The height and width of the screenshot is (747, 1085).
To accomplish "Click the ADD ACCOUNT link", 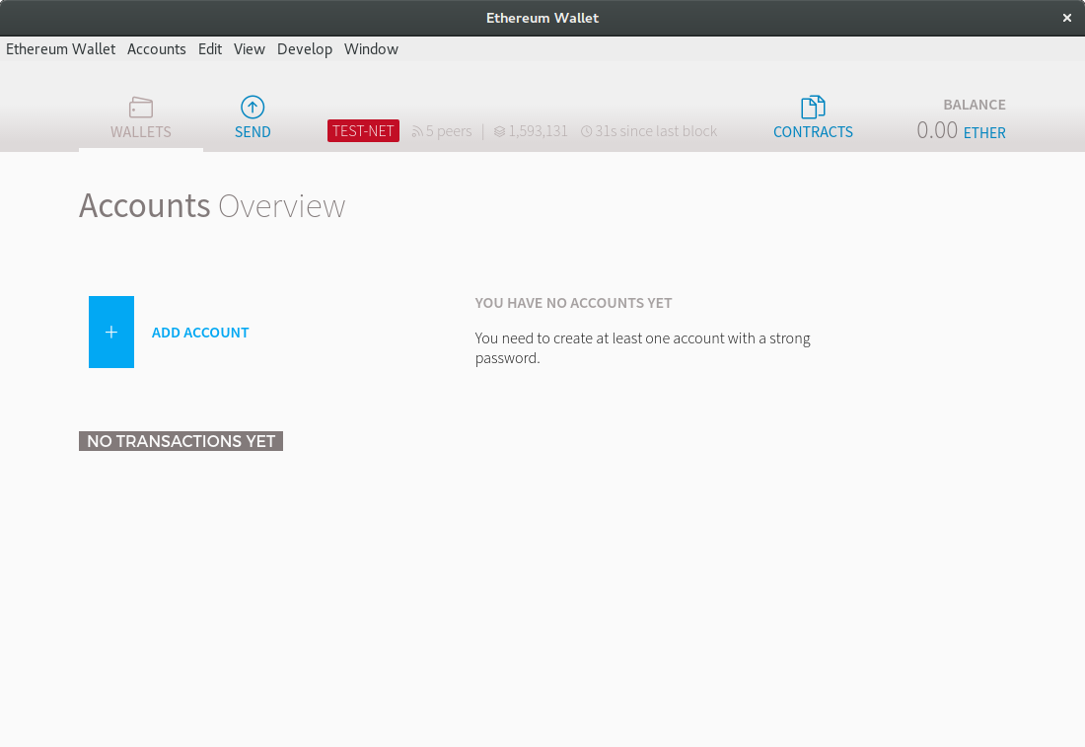I will (x=200, y=333).
